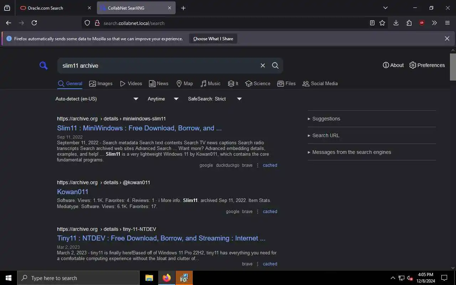
Task: Open cached version of Kowan011 result
Action: [x=270, y=212]
